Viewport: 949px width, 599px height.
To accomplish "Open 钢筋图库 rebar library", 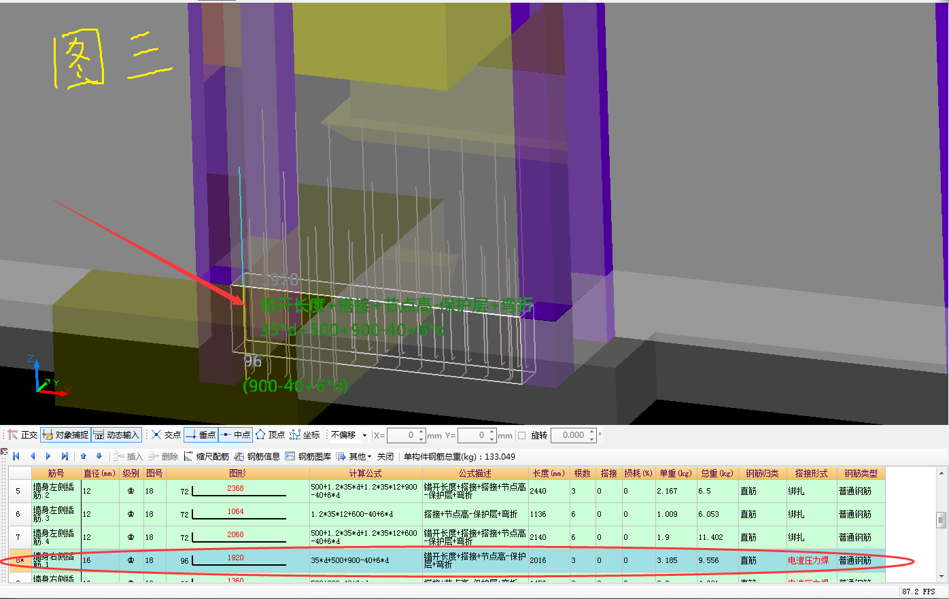I will coord(308,456).
